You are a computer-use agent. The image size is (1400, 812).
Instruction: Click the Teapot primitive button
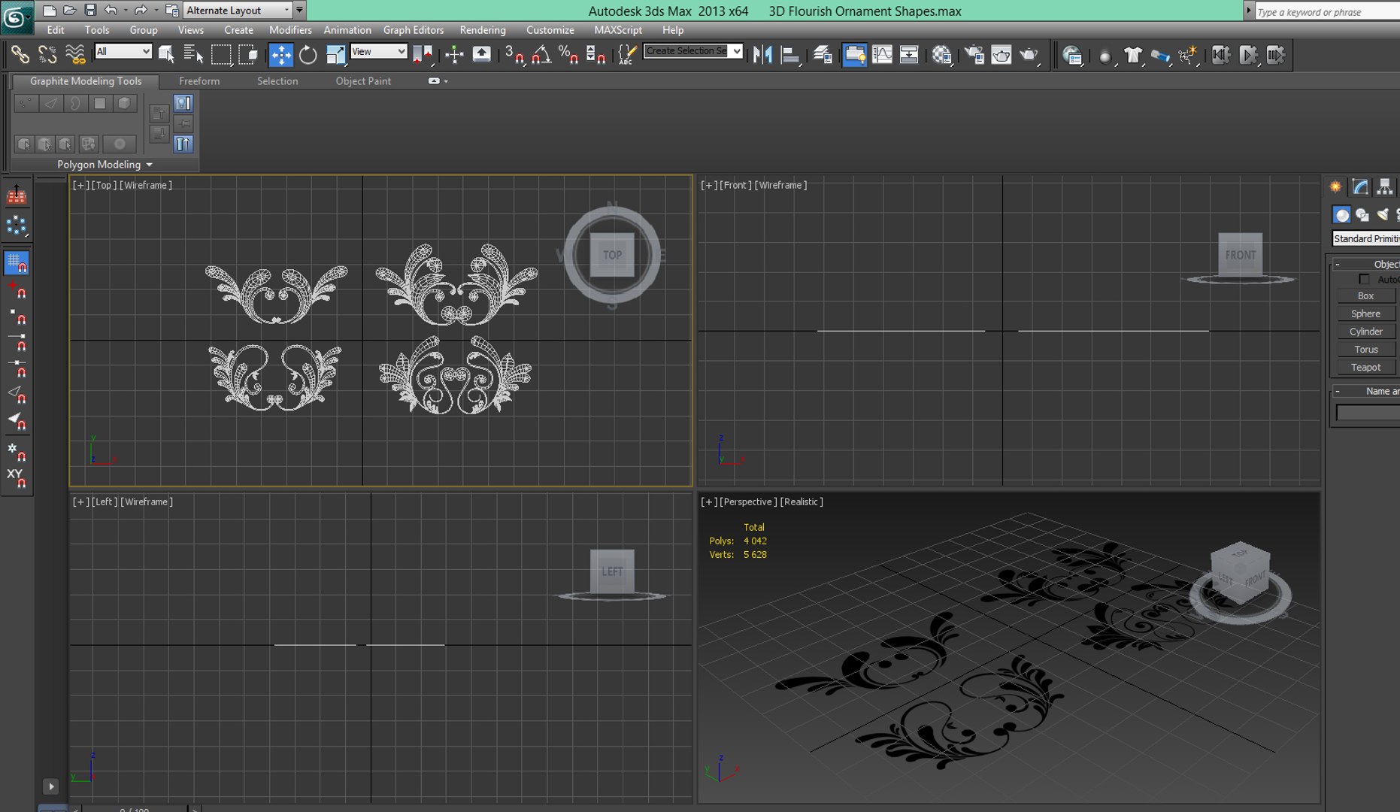click(1365, 367)
